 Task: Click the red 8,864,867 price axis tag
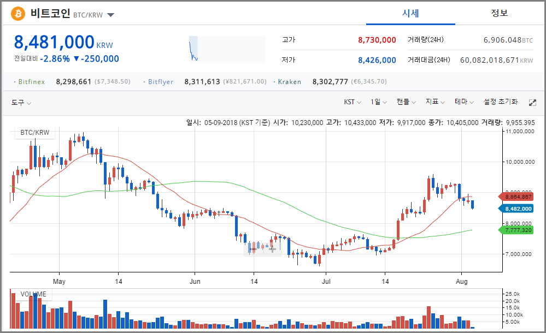(x=516, y=197)
